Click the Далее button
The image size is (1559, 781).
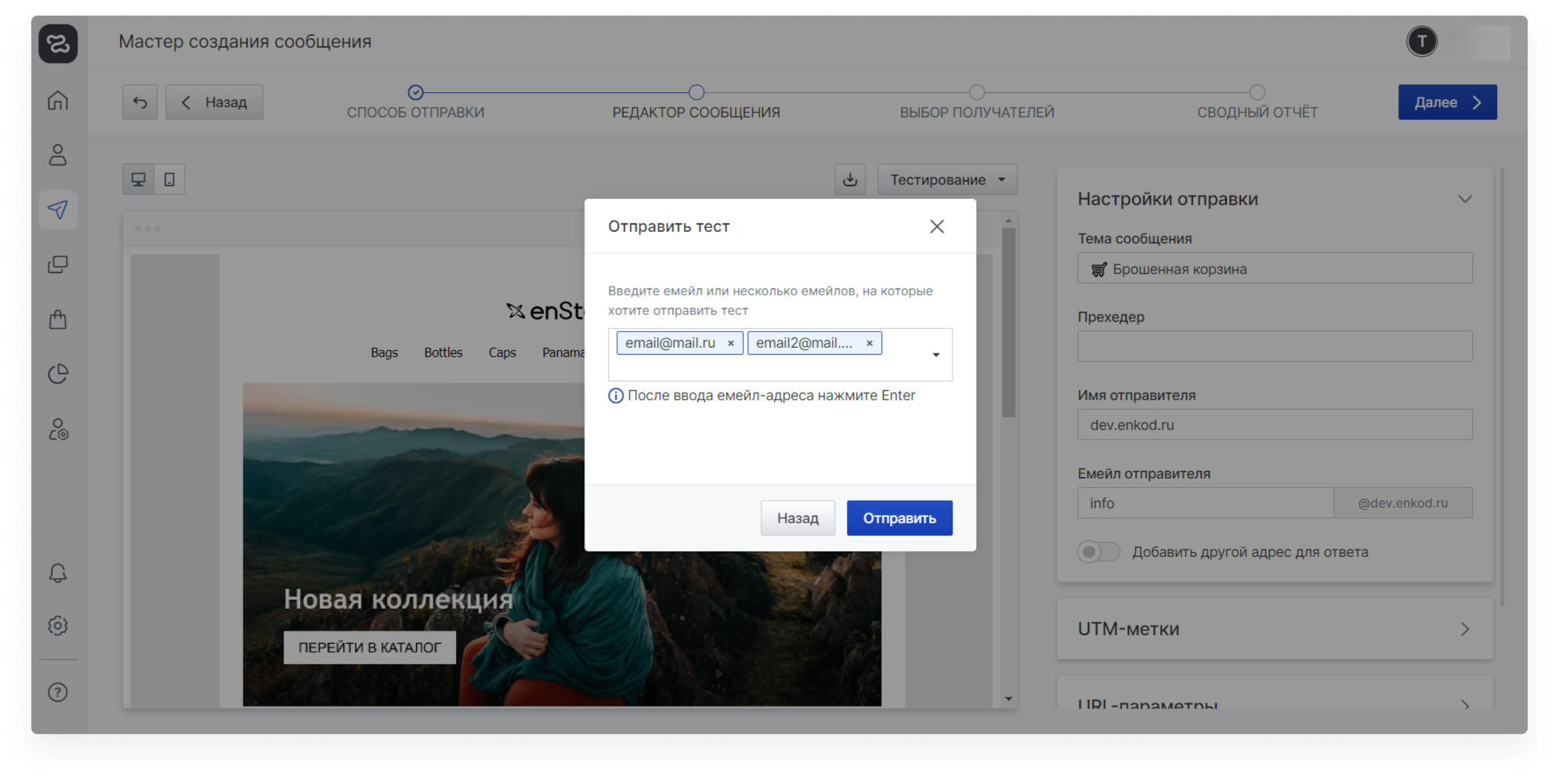pos(1446,102)
